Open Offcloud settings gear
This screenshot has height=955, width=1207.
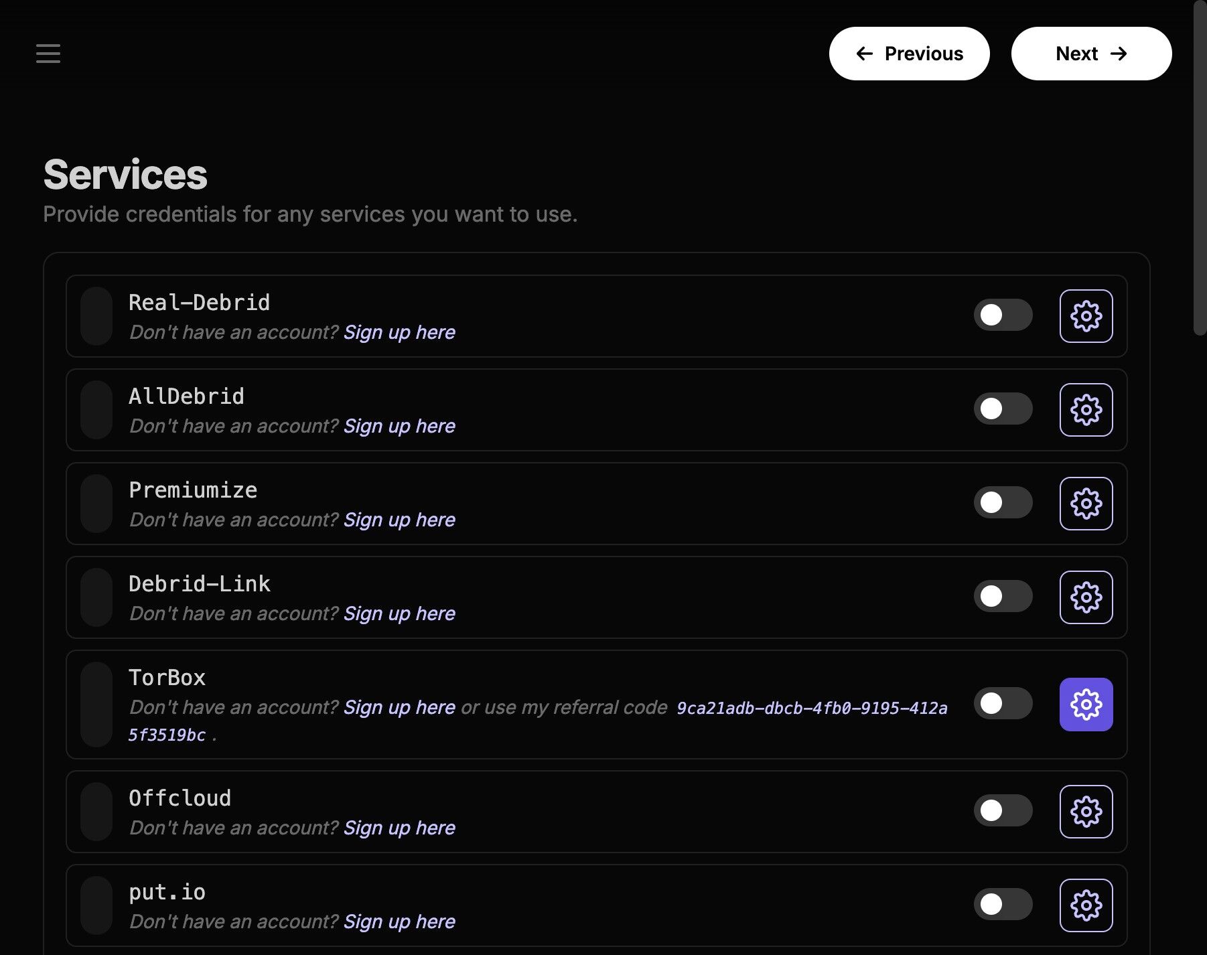[1086, 812]
